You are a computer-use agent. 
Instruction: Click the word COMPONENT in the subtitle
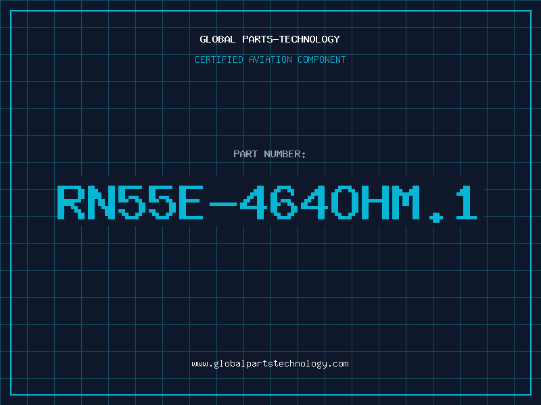pos(322,59)
